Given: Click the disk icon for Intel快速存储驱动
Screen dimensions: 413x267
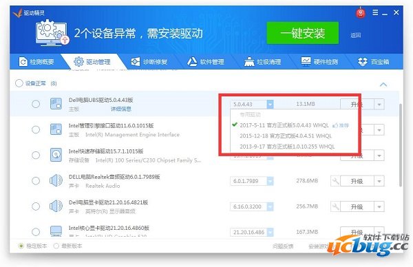Looking at the screenshot, I should (x=56, y=155).
